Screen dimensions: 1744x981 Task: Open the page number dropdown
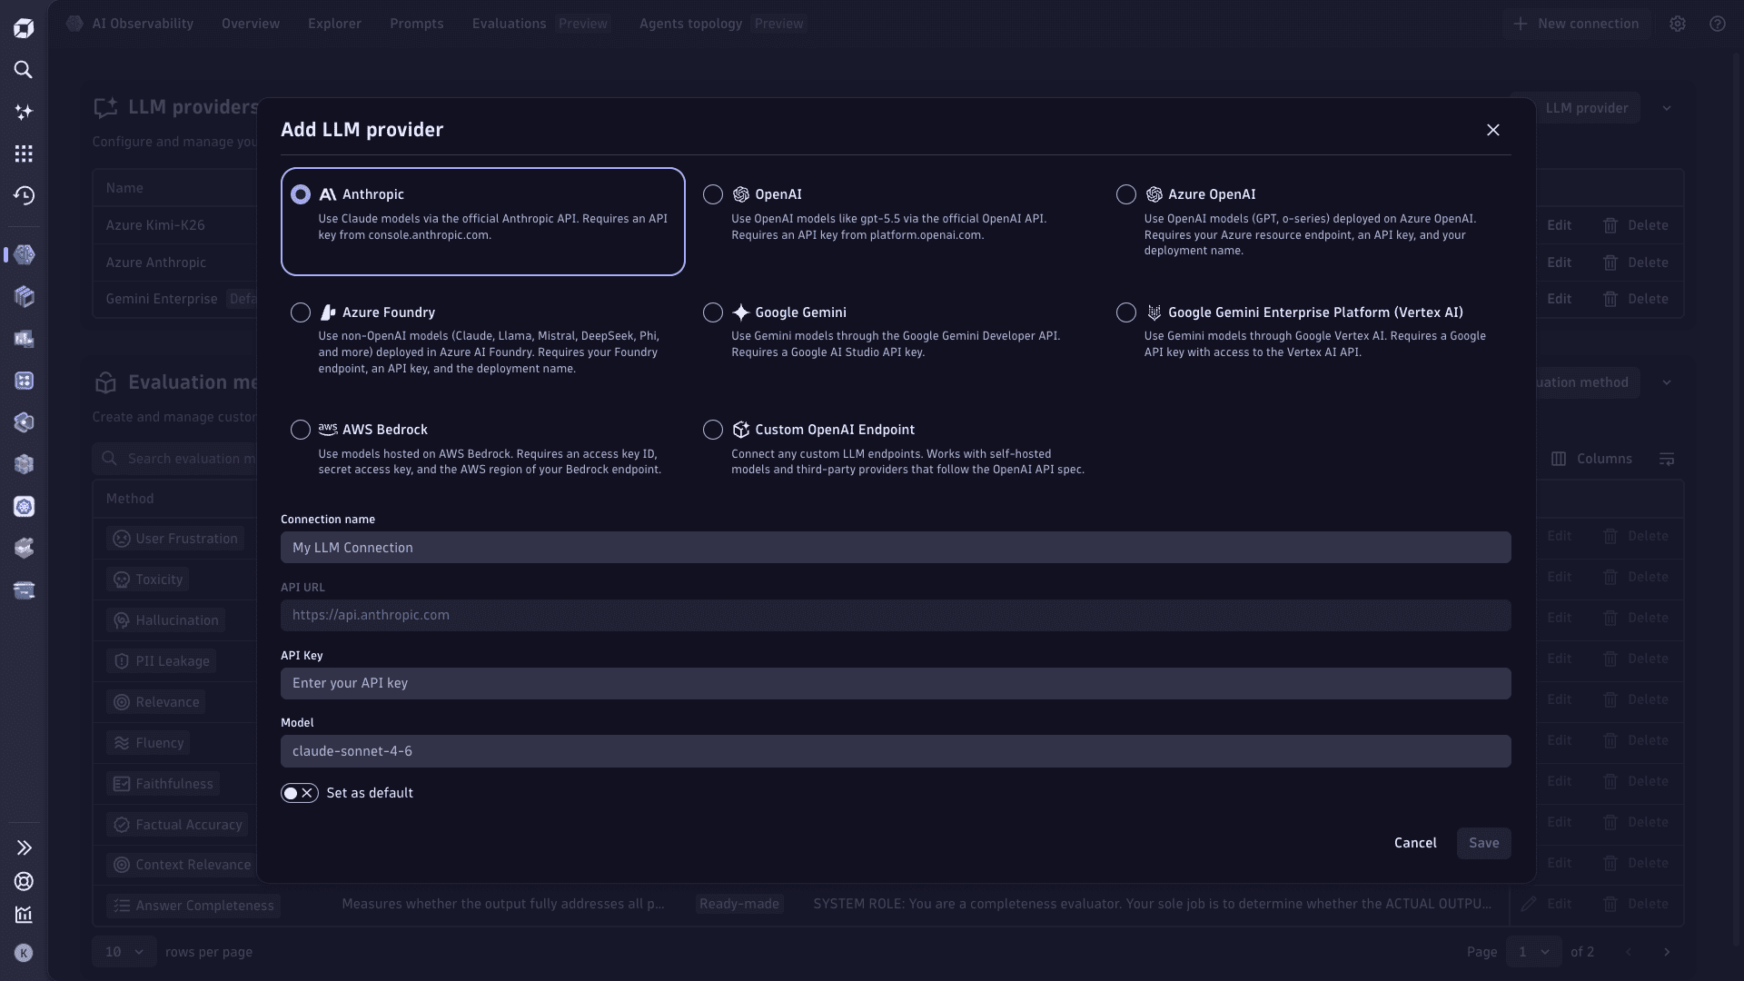pyautogui.click(x=1534, y=952)
